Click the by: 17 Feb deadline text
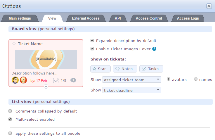Screen dimensions: 215x140 click(39, 81)
